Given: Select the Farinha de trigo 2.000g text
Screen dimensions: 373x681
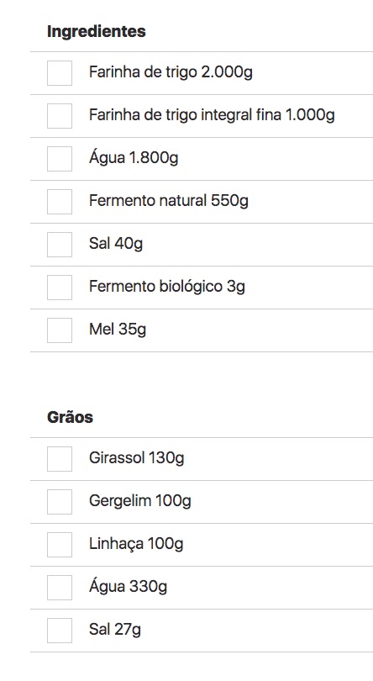Looking at the screenshot, I should point(171,72).
